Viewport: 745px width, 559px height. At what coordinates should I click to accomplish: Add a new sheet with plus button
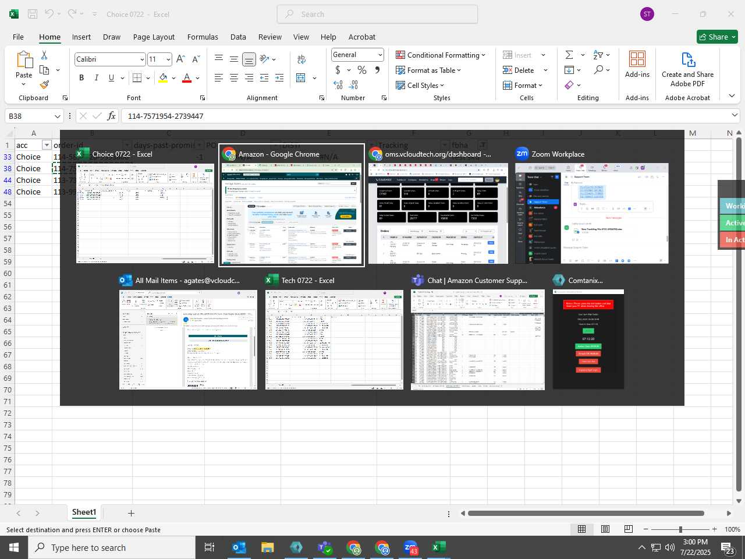[131, 513]
